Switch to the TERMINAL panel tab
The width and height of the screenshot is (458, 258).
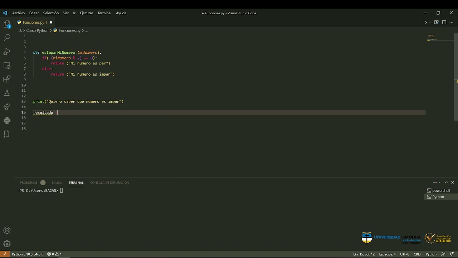point(76,182)
